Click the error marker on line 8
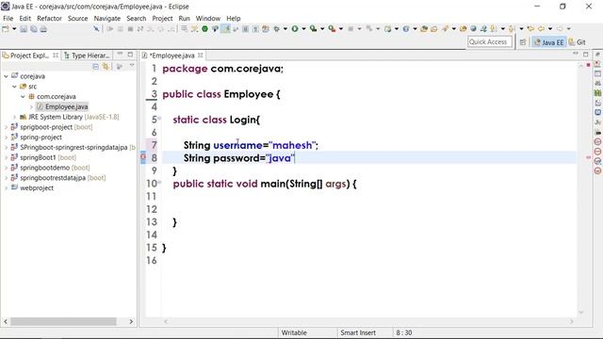Screen dimensions: 603x339 [143, 157]
